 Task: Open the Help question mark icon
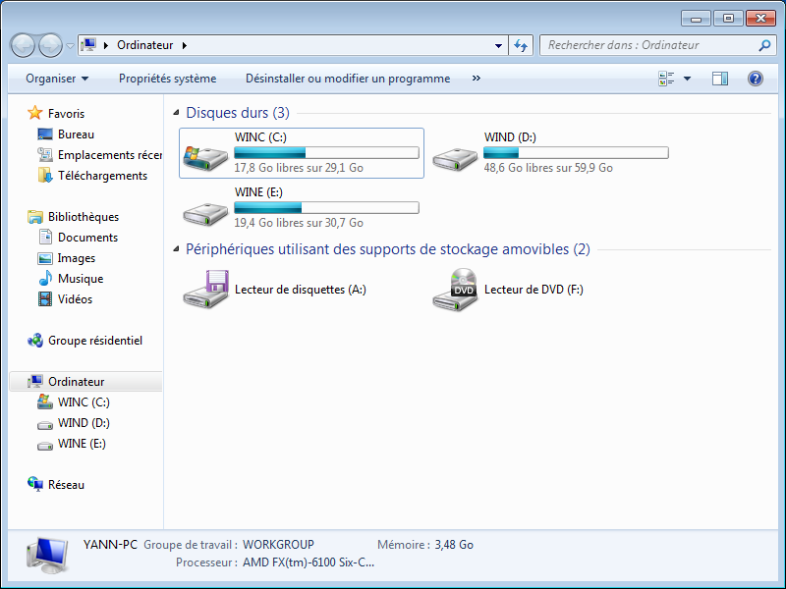tap(756, 79)
